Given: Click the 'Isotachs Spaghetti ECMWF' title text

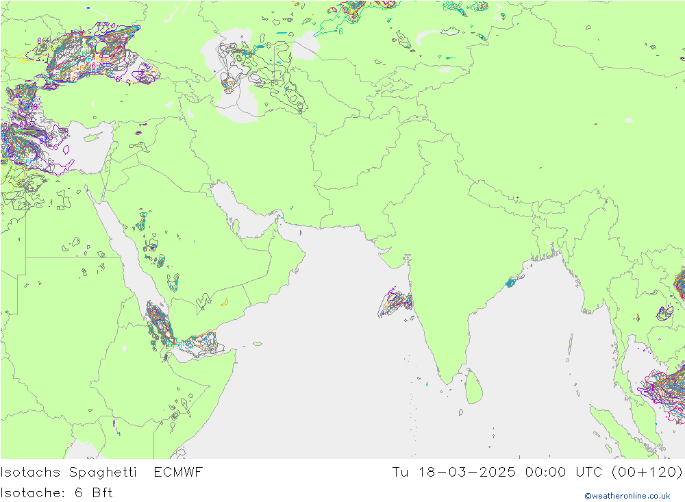Looking at the screenshot, I should [101, 473].
